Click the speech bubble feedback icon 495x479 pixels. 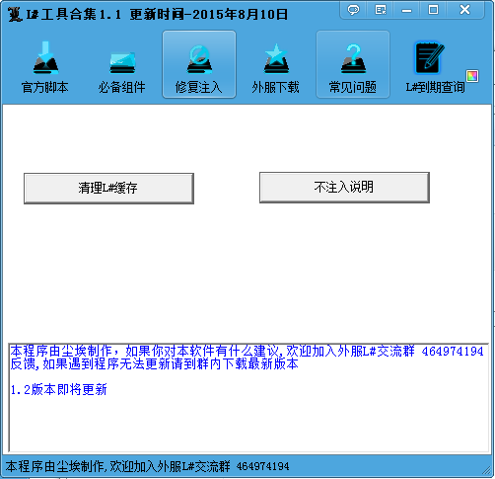353,10
